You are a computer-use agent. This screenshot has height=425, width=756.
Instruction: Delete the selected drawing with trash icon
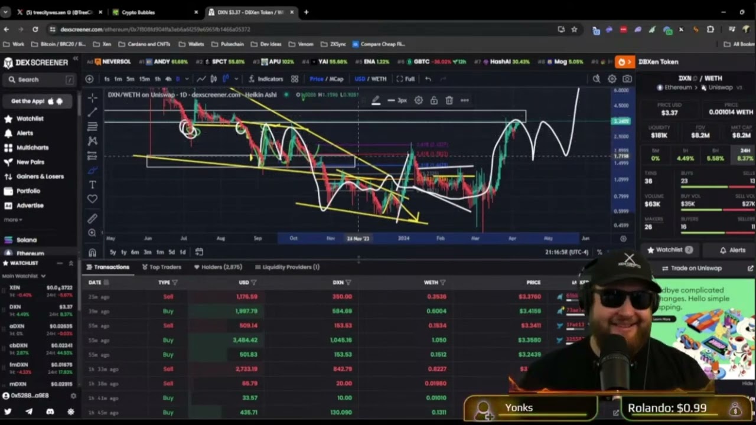(449, 100)
